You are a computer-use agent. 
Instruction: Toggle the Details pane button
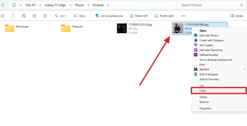237,16
